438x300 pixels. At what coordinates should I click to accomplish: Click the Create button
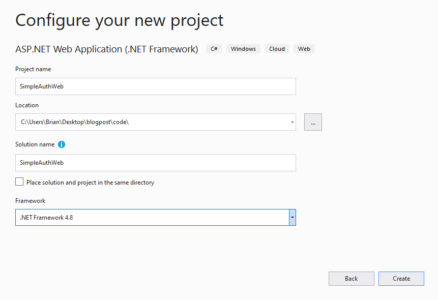point(401,279)
